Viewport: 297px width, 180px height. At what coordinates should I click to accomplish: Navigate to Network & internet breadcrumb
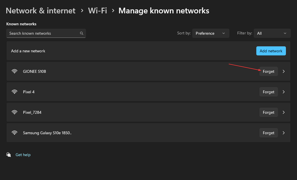tap(40, 11)
